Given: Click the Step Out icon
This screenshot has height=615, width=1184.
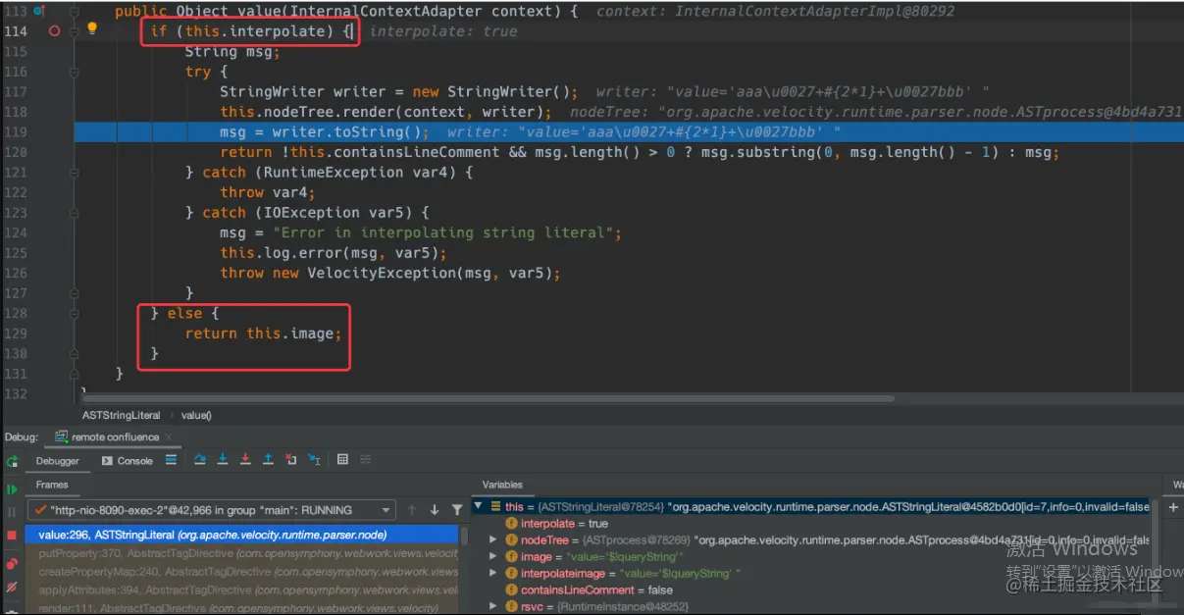Looking at the screenshot, I should pyautogui.click(x=268, y=460).
